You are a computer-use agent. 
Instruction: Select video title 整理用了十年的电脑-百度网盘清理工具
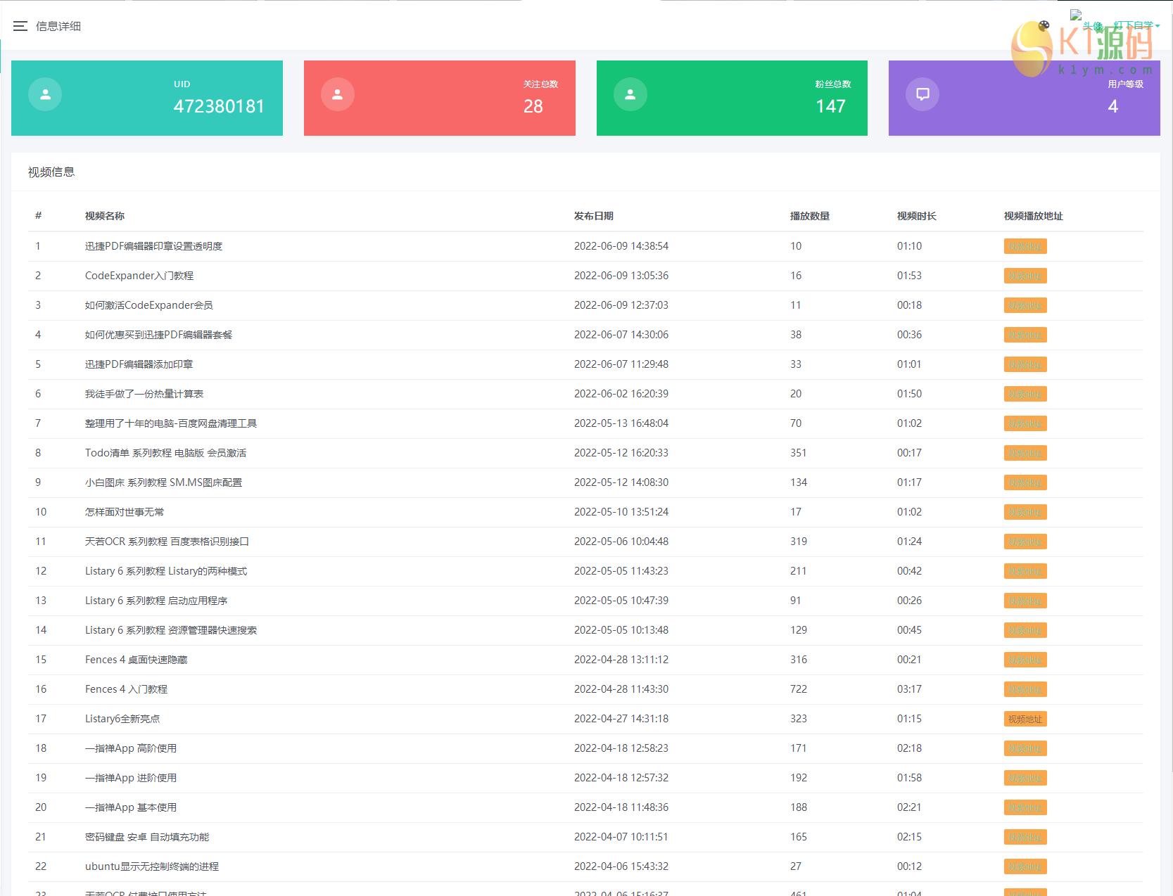pos(171,423)
